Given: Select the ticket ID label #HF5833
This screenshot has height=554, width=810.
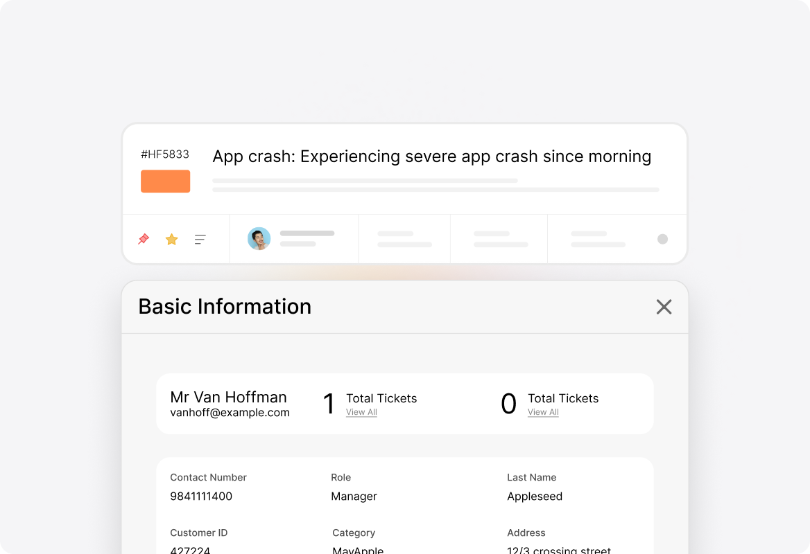Looking at the screenshot, I should click(x=166, y=154).
